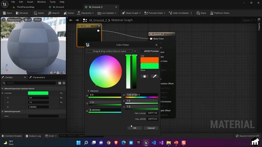
Task: Open the Asset menu
Action: [30, 2]
